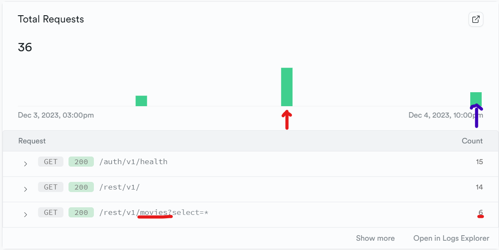Click the Count column header
499x250 pixels.
472,141
